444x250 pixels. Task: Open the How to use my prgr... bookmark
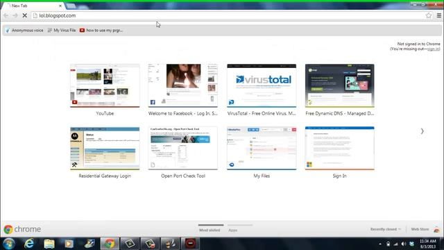pyautogui.click(x=101, y=31)
